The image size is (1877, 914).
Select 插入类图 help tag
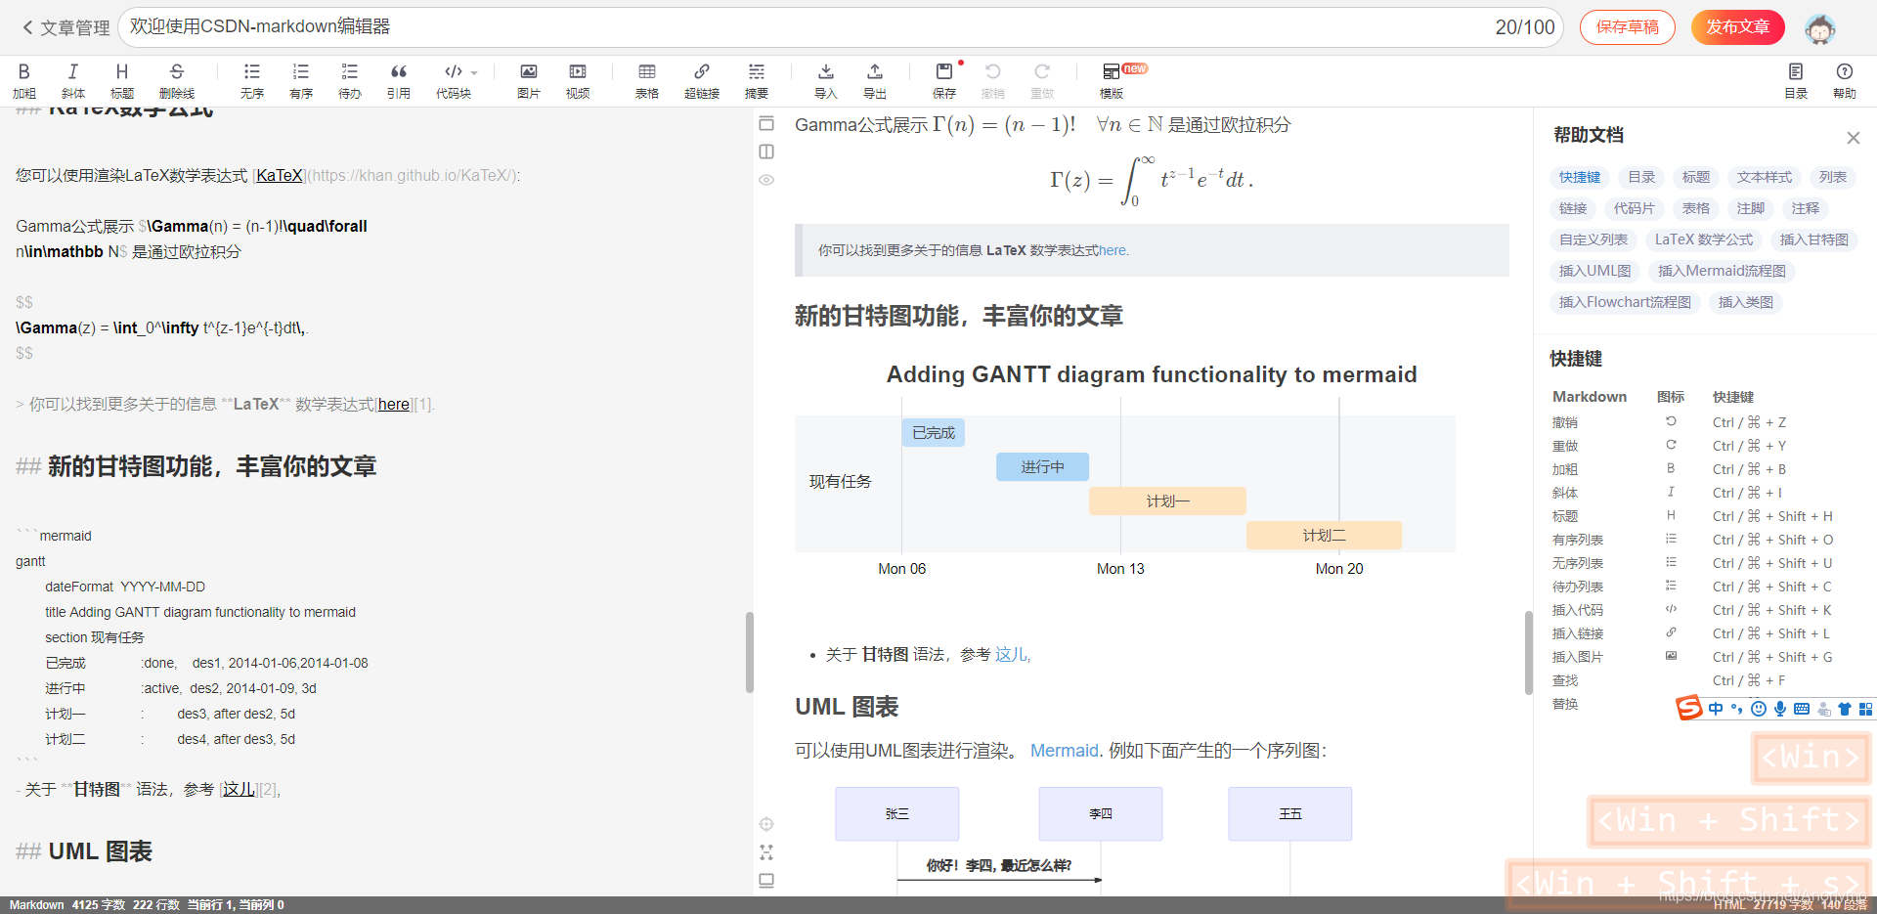[x=1746, y=302]
